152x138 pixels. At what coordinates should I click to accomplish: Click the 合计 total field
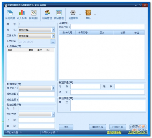(36, 108)
